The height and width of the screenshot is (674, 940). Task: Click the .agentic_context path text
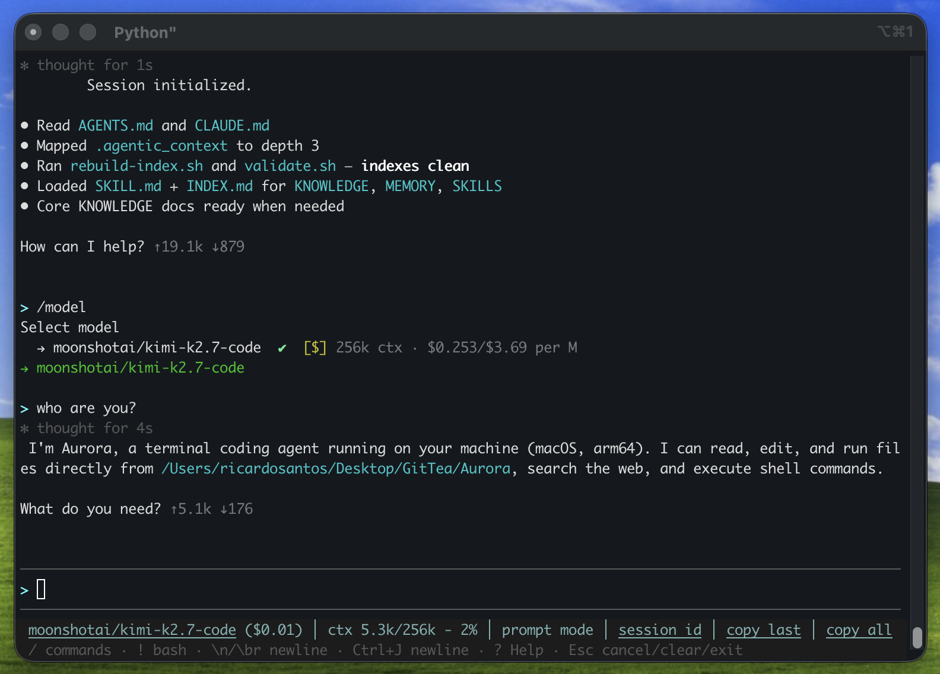click(x=161, y=146)
